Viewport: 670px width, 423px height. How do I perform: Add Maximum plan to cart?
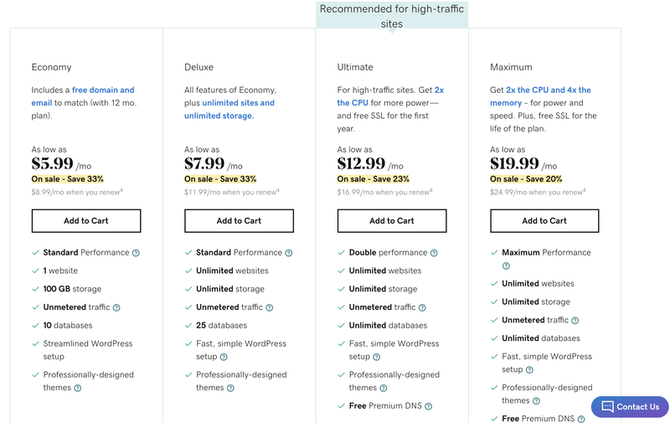click(545, 221)
